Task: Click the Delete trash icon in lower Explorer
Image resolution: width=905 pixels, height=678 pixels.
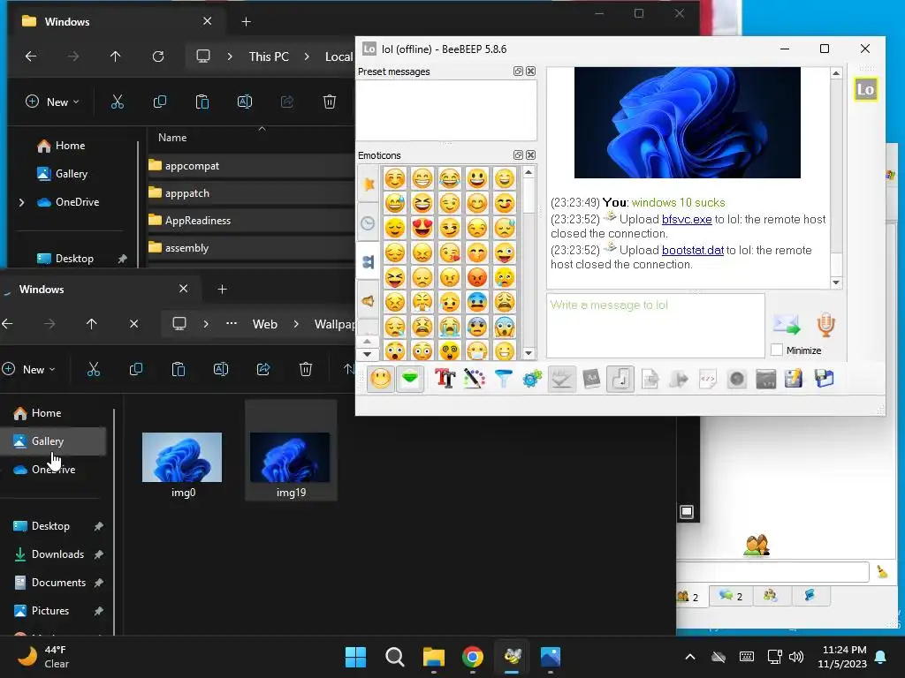Action: point(306,370)
